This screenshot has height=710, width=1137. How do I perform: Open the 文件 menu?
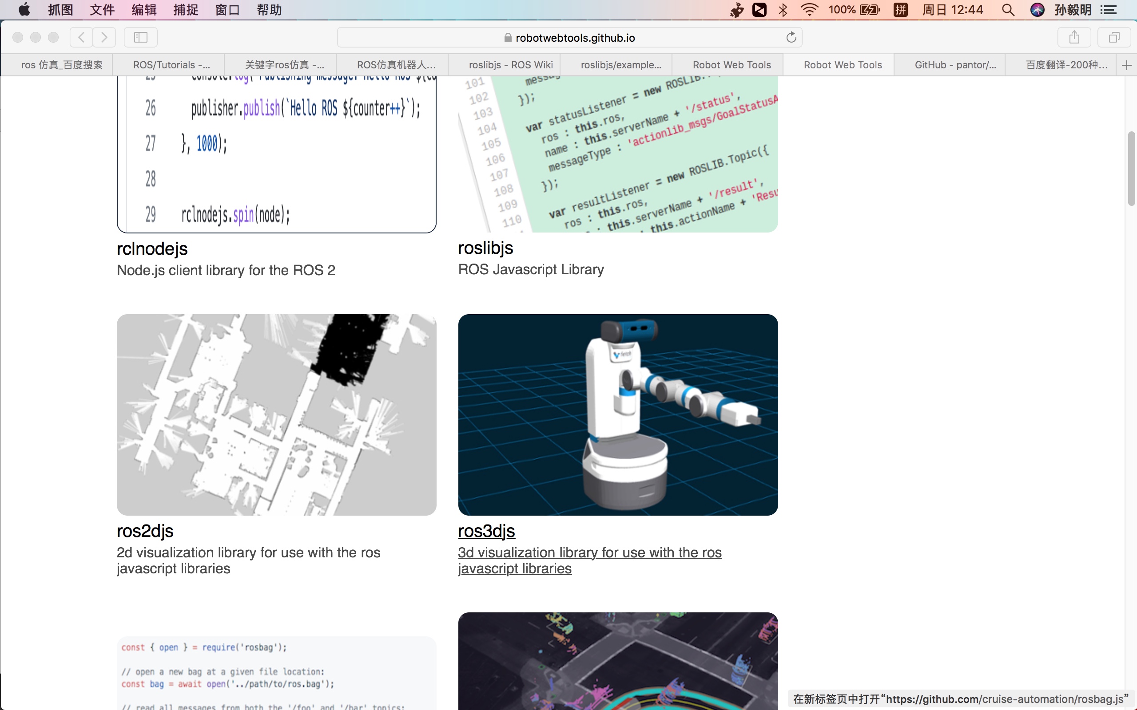click(x=103, y=10)
